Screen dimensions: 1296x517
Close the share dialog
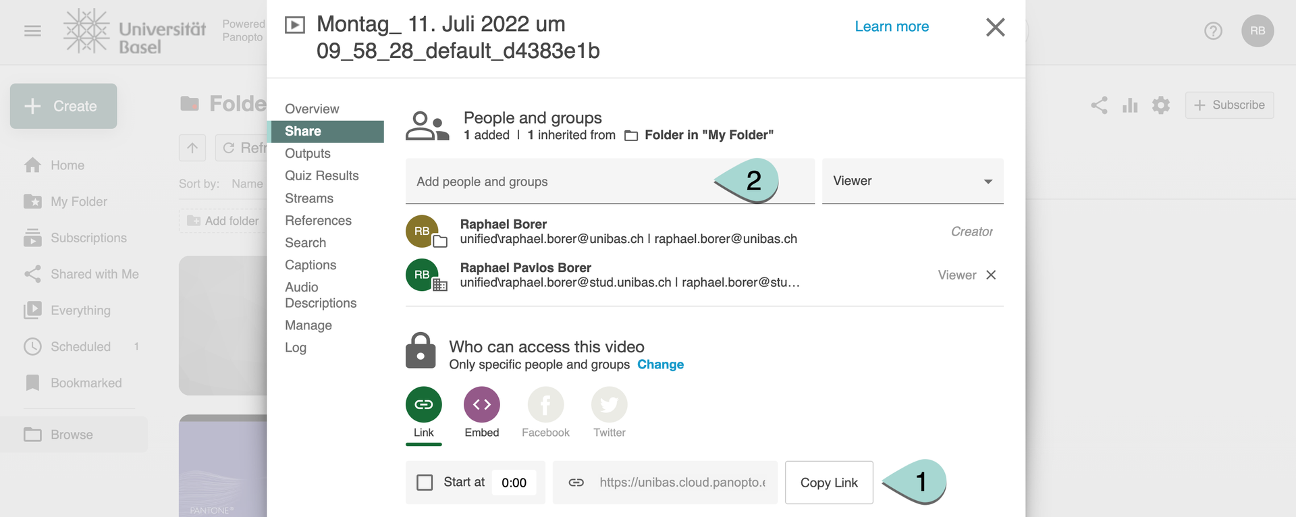pos(995,28)
